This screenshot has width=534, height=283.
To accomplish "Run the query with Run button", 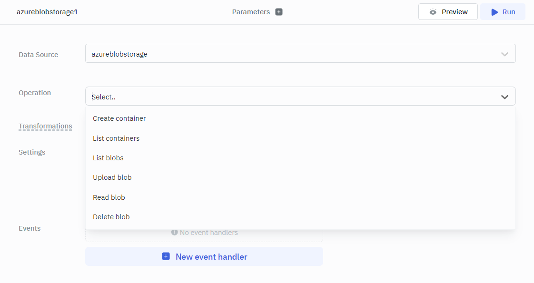I will [x=503, y=12].
